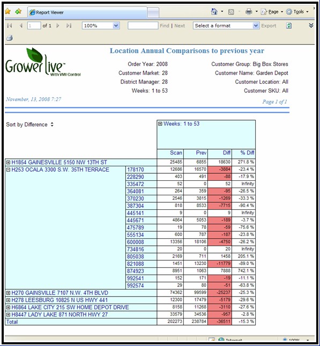Click SKU 992541
Screen dimensions: 320x346
pyautogui.click(x=136, y=278)
